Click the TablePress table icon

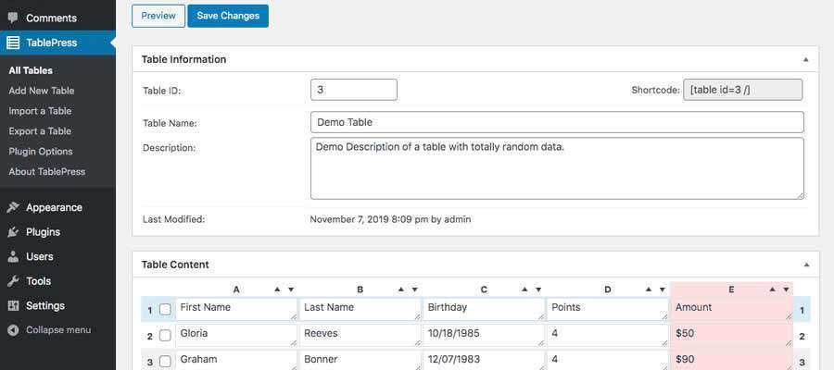tap(13, 43)
